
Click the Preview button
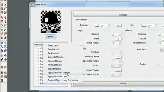[x=51, y=37]
